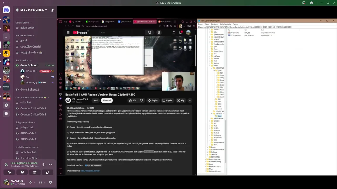Open more actions three-dot menu under video
Image resolution: width=337 pixels, height=189 pixels.
coord(190,101)
